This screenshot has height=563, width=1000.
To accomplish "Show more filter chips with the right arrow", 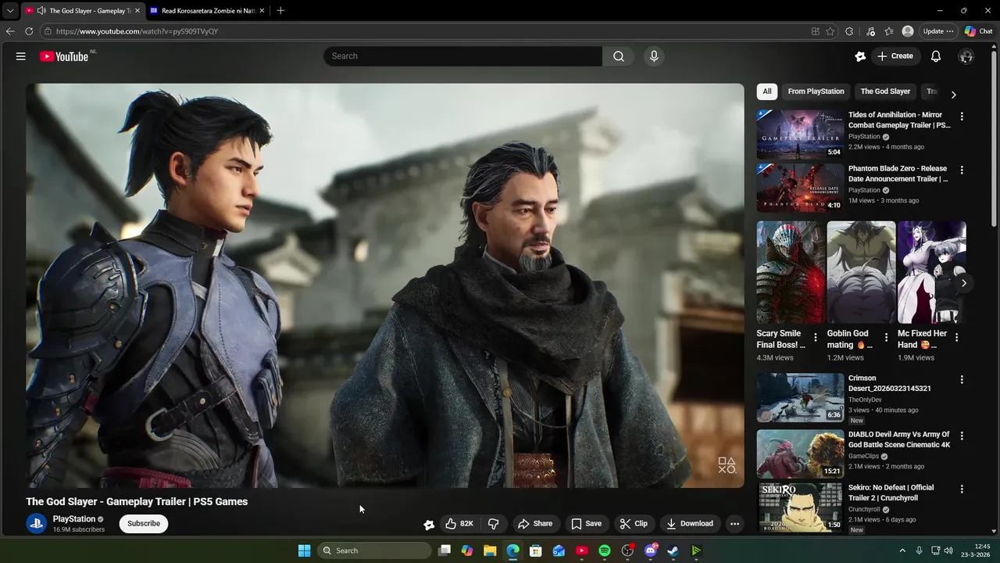I will 953,94.
